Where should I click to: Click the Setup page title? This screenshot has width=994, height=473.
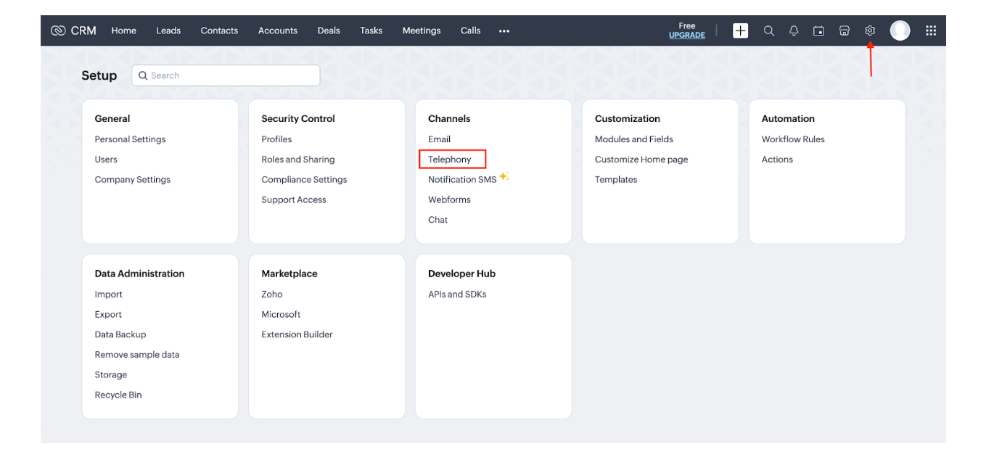[x=99, y=75]
